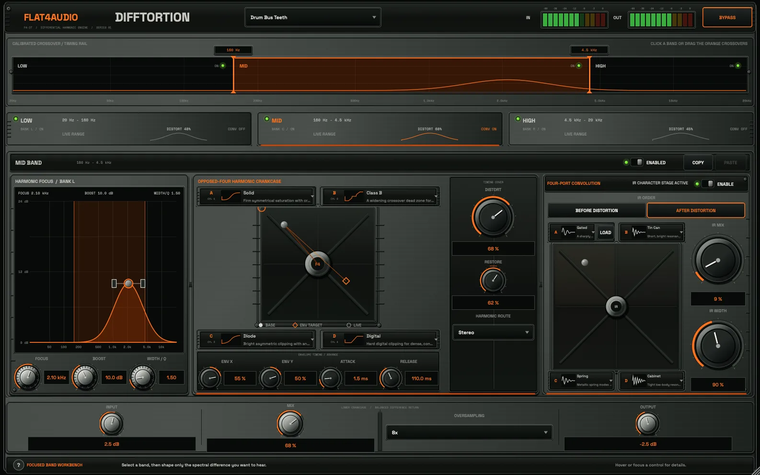Open the 8x oversampling dropdown

tap(469, 432)
